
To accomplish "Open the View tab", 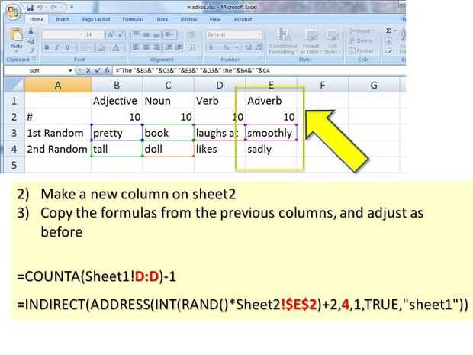I will tap(215, 19).
